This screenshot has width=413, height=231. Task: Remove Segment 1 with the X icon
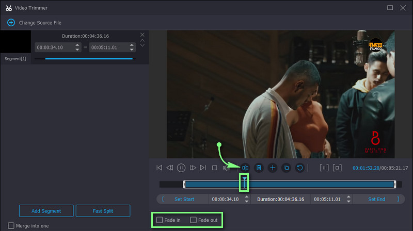click(142, 35)
